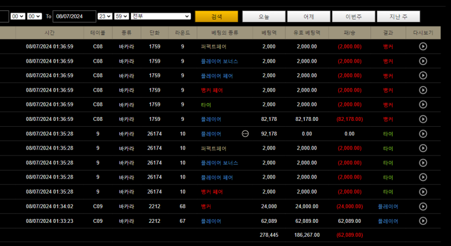
Task: Click the 유효 베팅액 column header
Action: click(307, 33)
